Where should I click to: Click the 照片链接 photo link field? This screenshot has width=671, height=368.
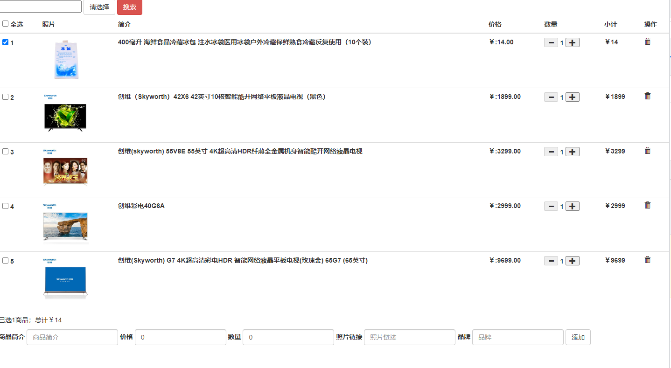click(410, 337)
